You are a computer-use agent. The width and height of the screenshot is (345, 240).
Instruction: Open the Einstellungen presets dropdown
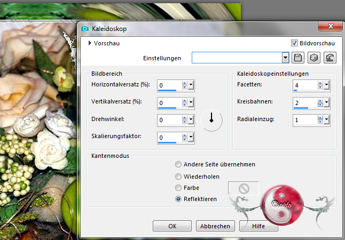(285, 58)
